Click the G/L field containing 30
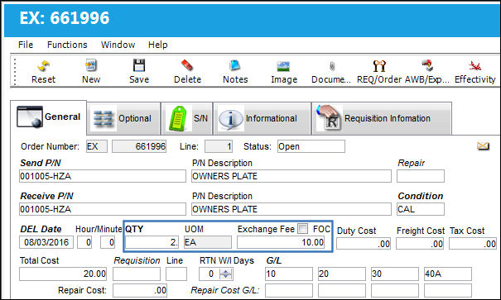 coord(395,274)
